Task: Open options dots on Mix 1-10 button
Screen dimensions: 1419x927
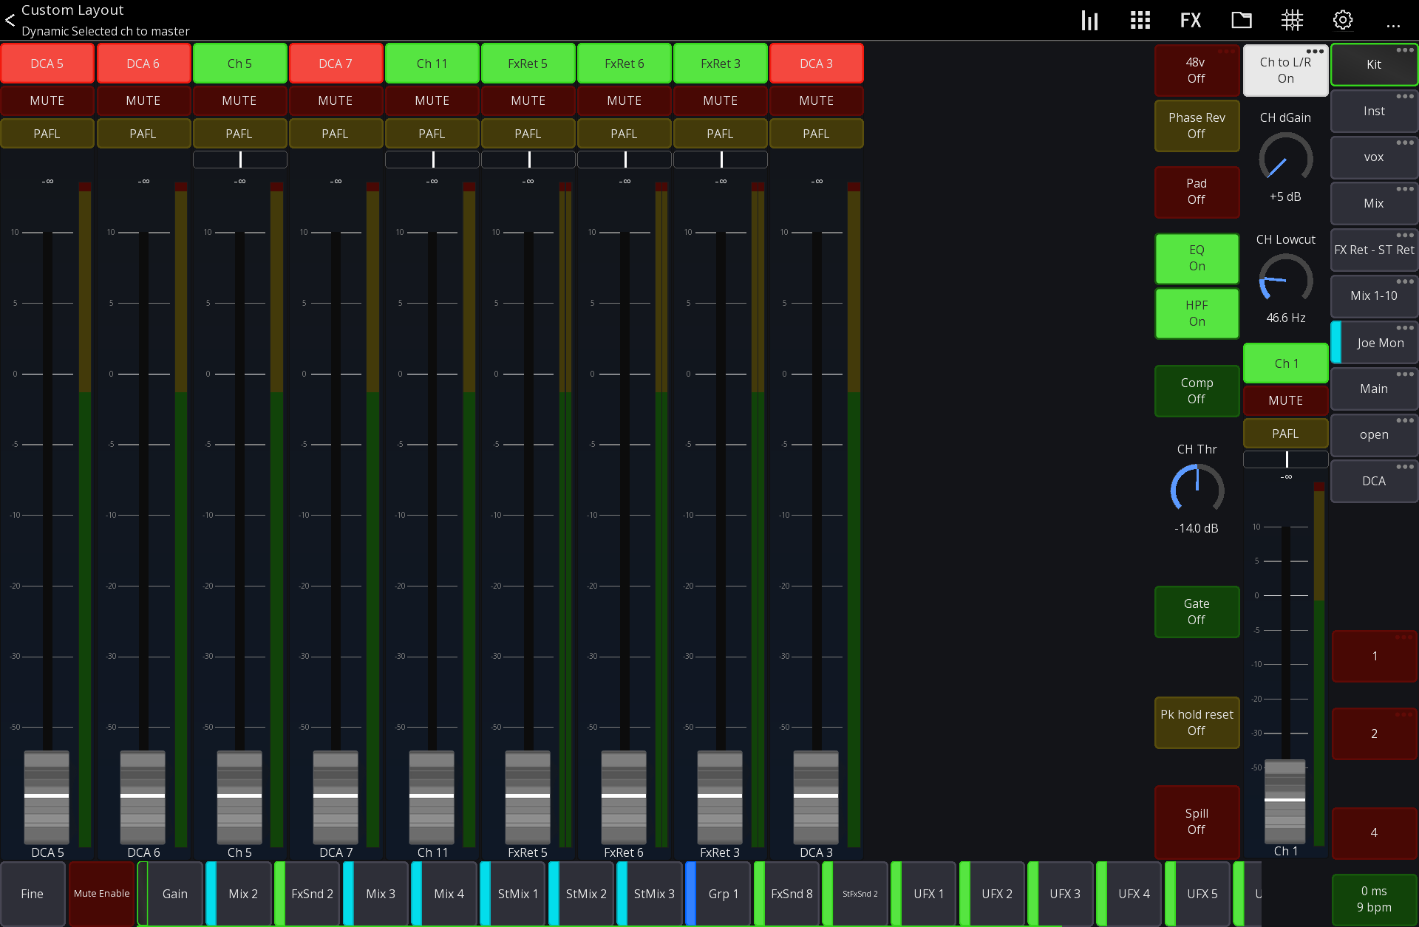Action: pos(1405,281)
